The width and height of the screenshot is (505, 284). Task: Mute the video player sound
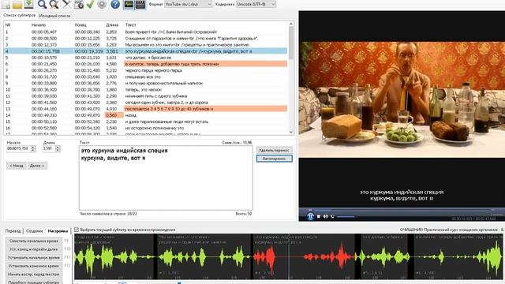(x=326, y=216)
